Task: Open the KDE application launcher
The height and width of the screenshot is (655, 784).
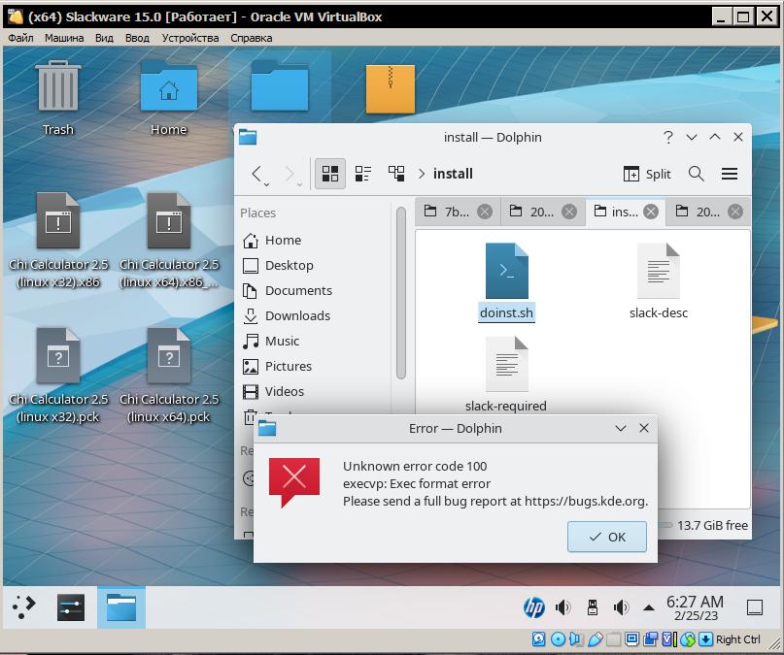Action: click(24, 607)
